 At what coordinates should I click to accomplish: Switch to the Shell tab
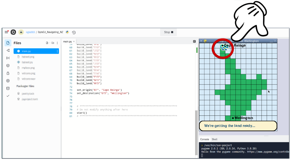(x=215, y=139)
